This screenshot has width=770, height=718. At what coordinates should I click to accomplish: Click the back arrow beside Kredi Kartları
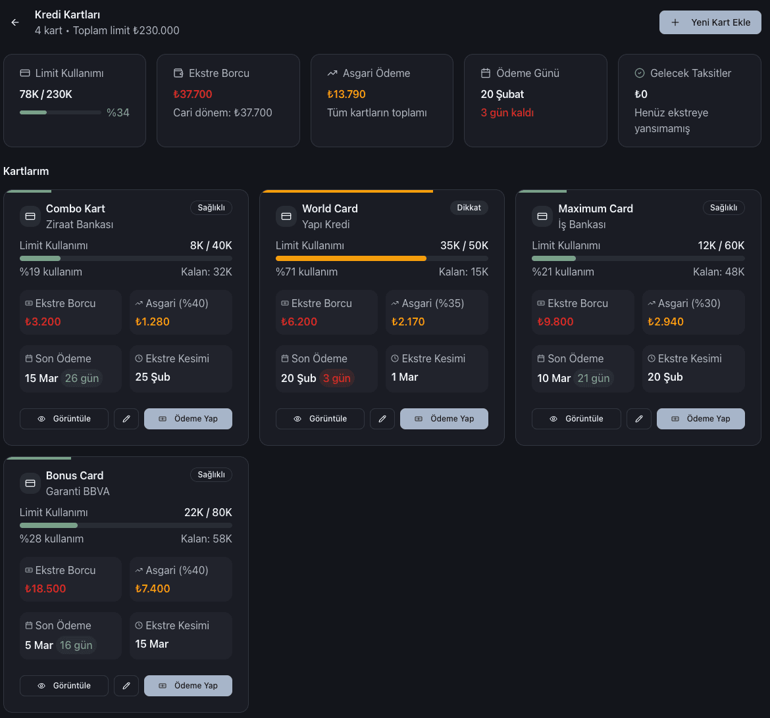tap(15, 22)
